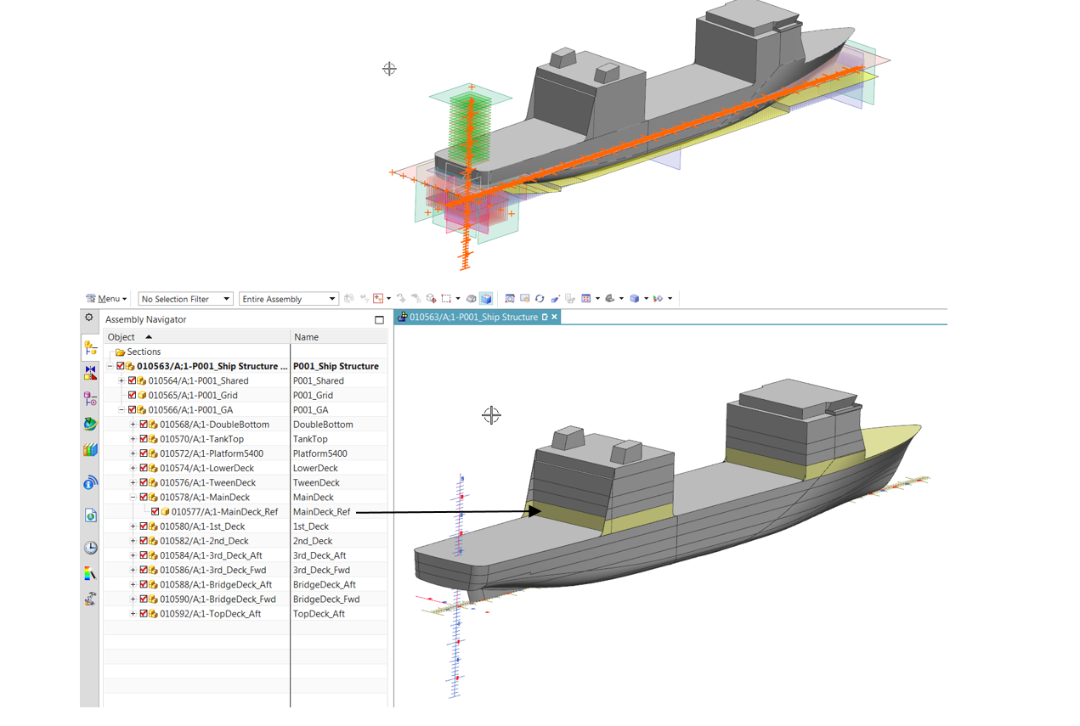
Task: Uncheck the 010565/A;1-P001_Grid checkbox
Action: (x=133, y=396)
